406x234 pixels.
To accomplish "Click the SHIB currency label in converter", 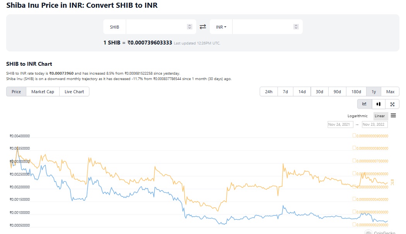I will 115,27.
